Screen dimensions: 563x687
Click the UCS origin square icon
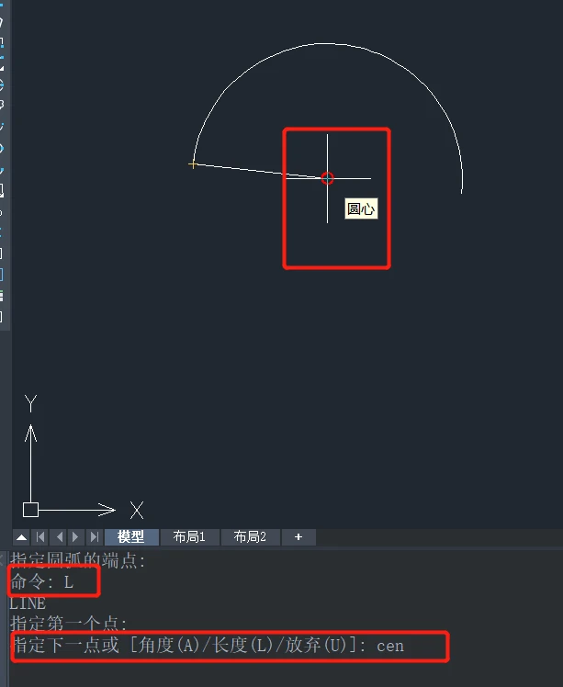[30, 510]
